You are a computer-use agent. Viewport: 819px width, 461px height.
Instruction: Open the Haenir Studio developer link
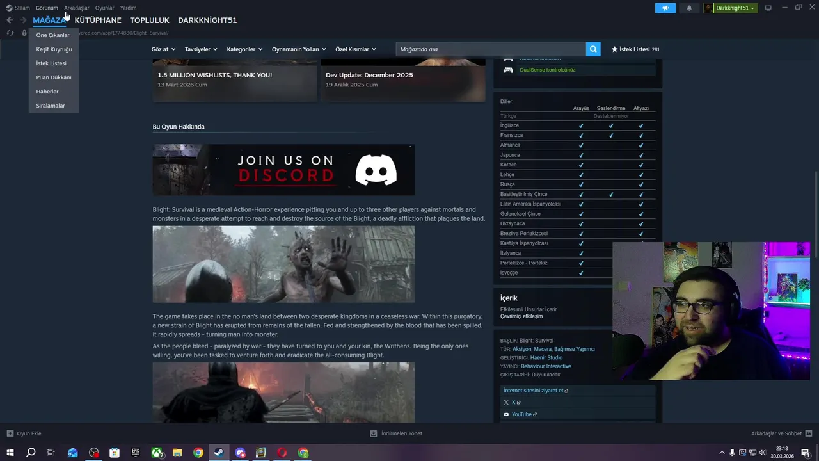point(546,357)
